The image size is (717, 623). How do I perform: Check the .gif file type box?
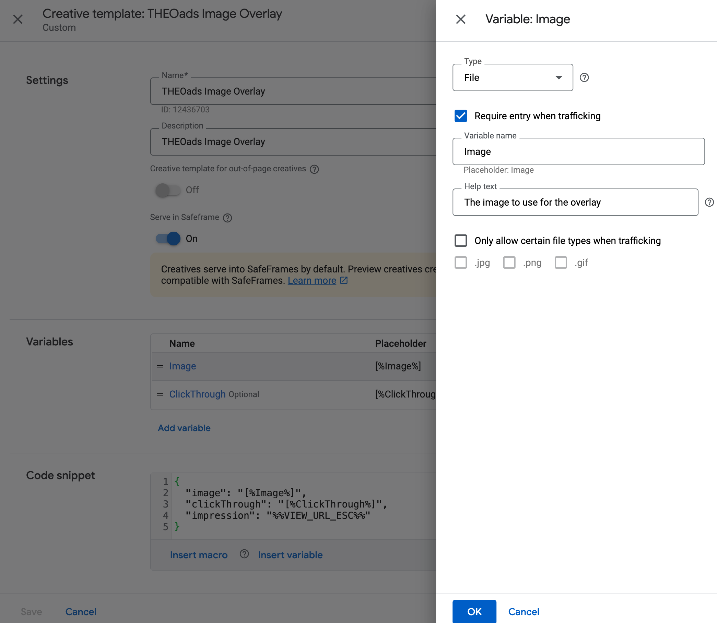pyautogui.click(x=560, y=262)
